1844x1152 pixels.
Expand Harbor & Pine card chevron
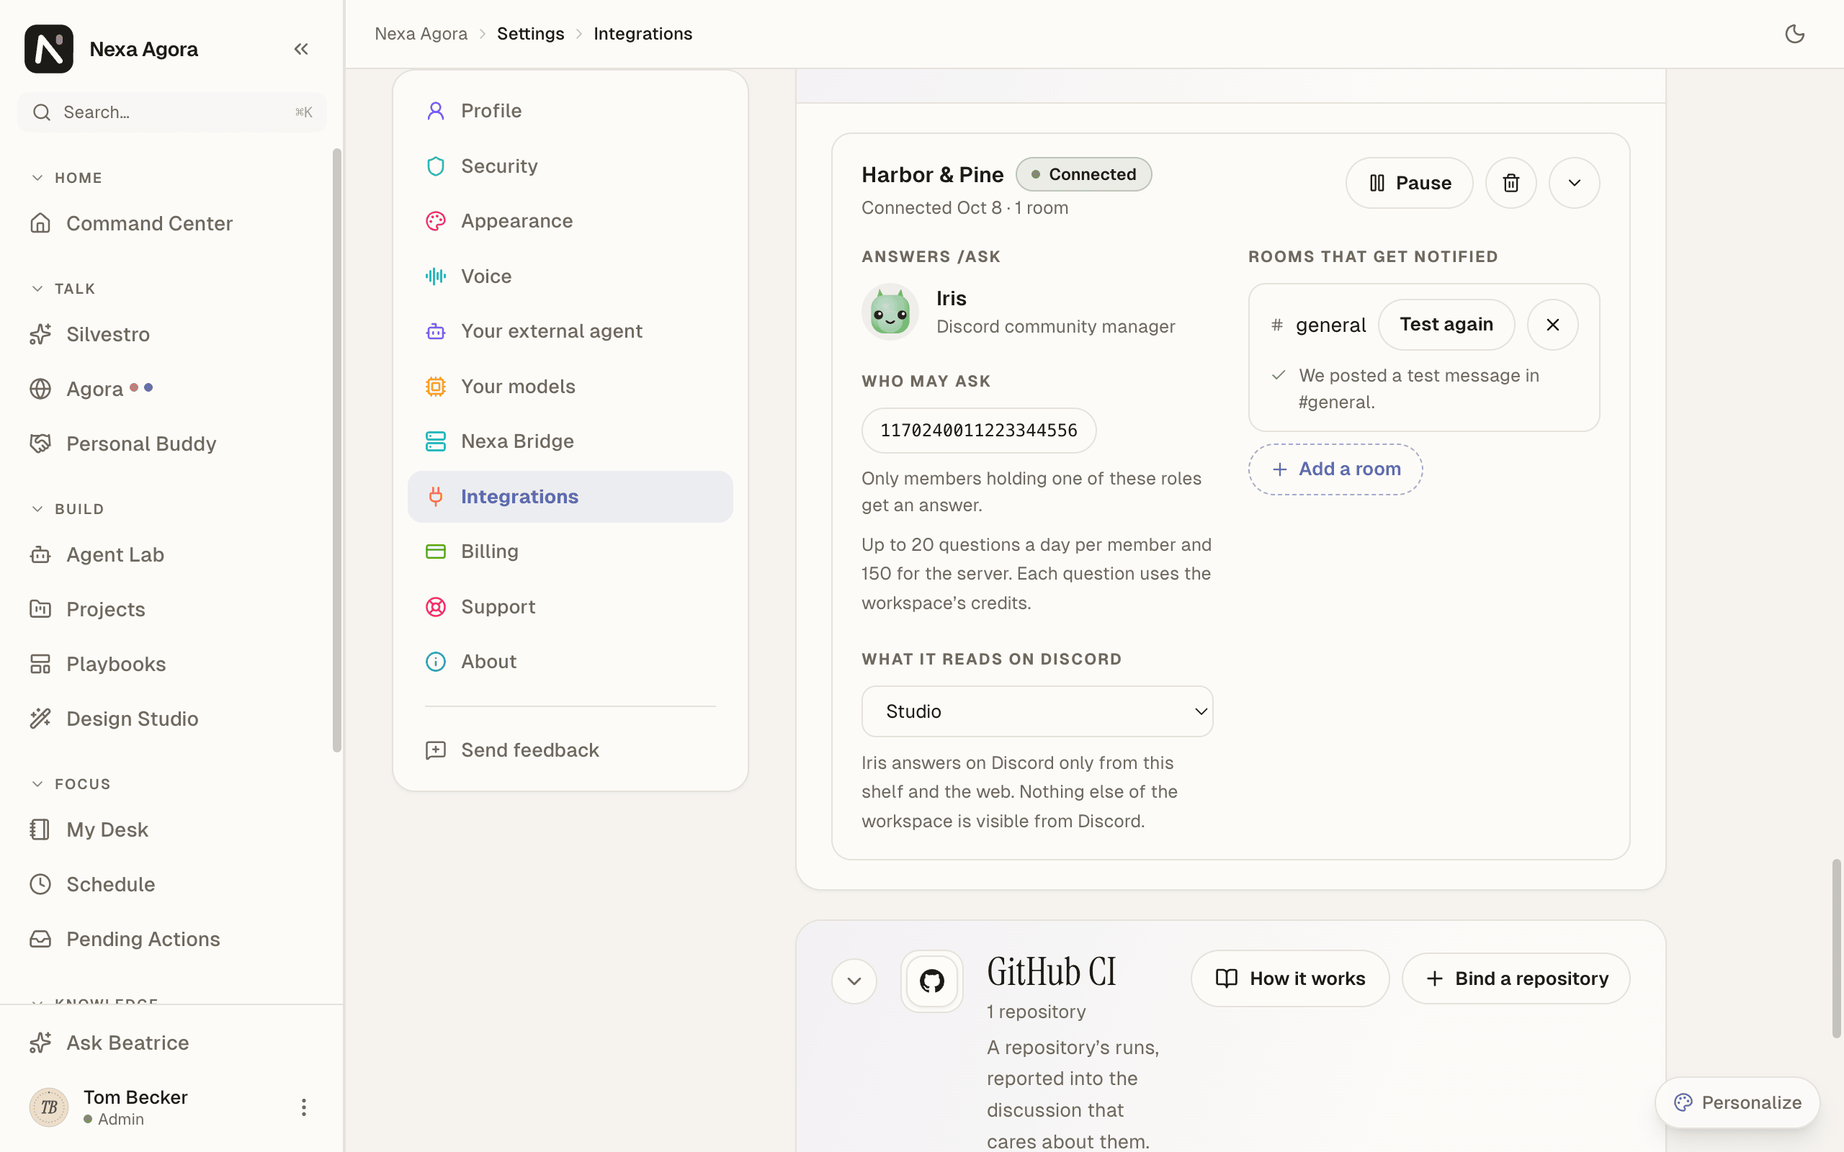click(x=1573, y=183)
